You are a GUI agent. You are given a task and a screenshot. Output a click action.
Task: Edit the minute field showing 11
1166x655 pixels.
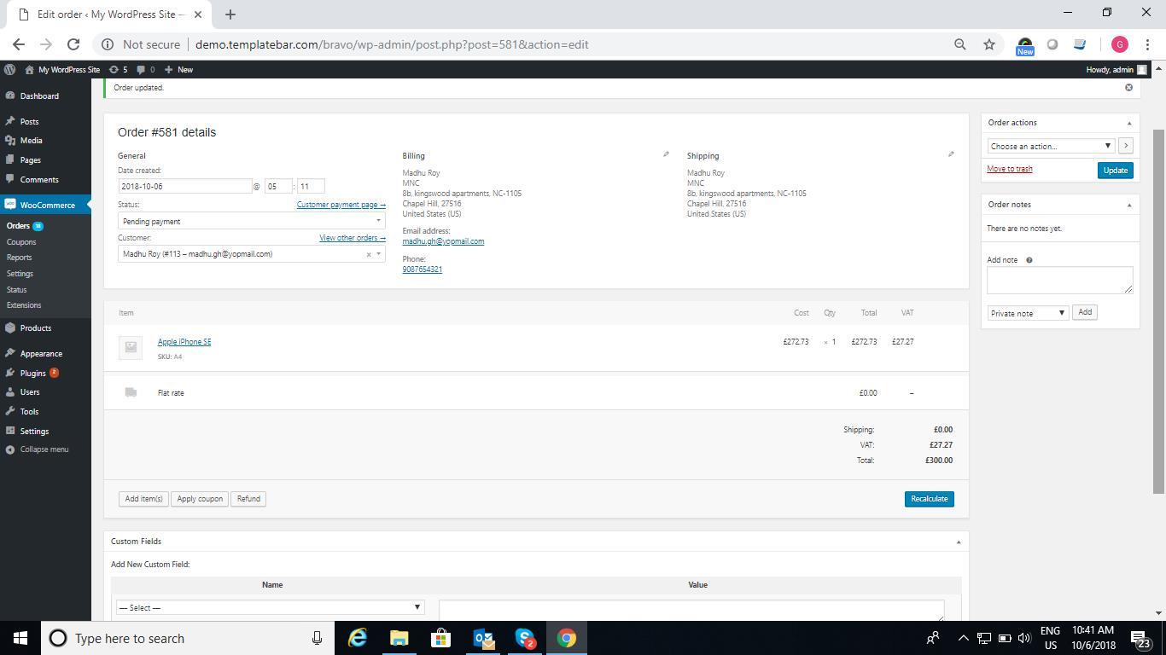click(311, 186)
